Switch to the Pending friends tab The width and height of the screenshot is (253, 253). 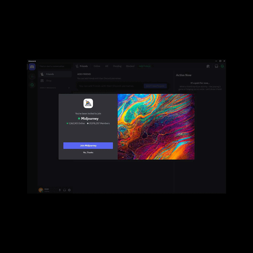tap(117, 66)
